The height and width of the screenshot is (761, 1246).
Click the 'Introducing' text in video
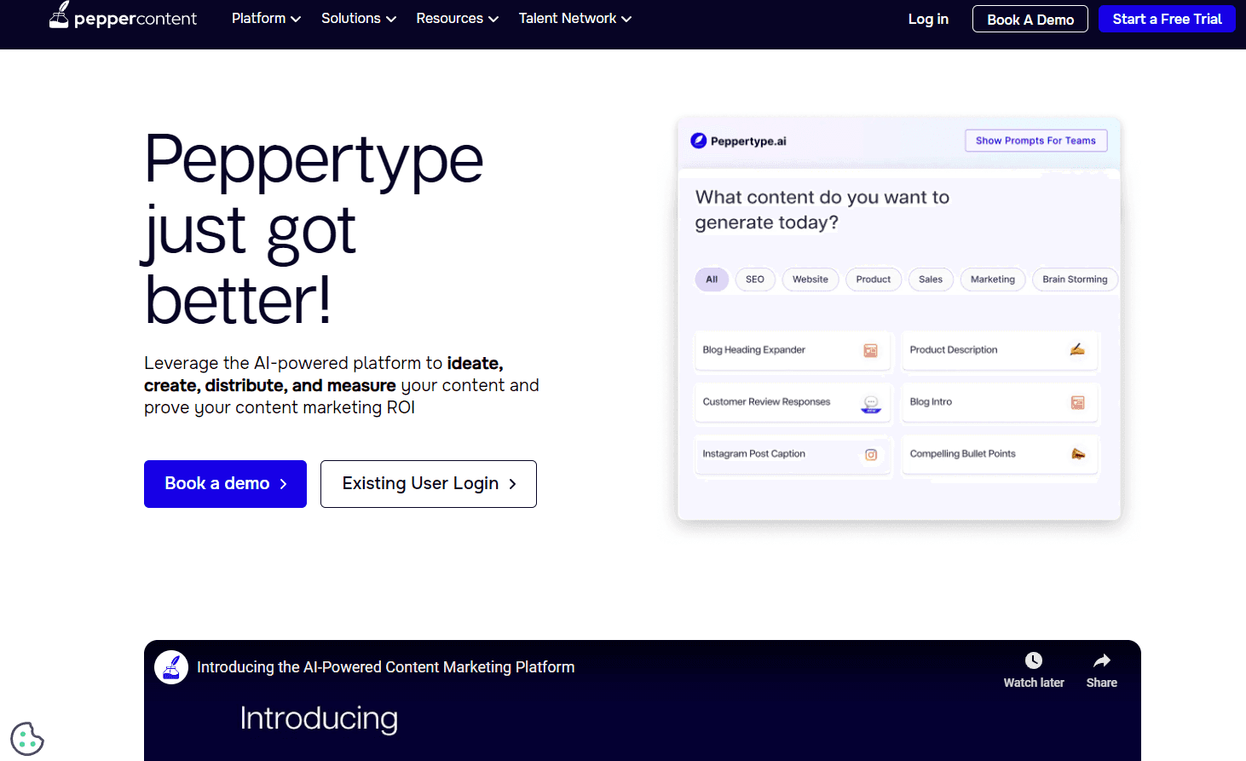(x=319, y=718)
